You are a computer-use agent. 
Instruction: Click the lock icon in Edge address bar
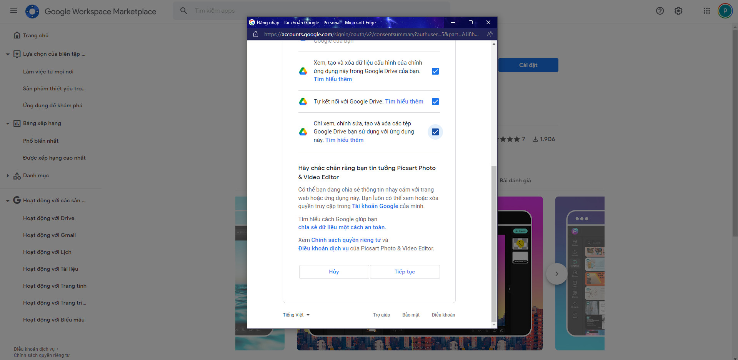point(256,34)
